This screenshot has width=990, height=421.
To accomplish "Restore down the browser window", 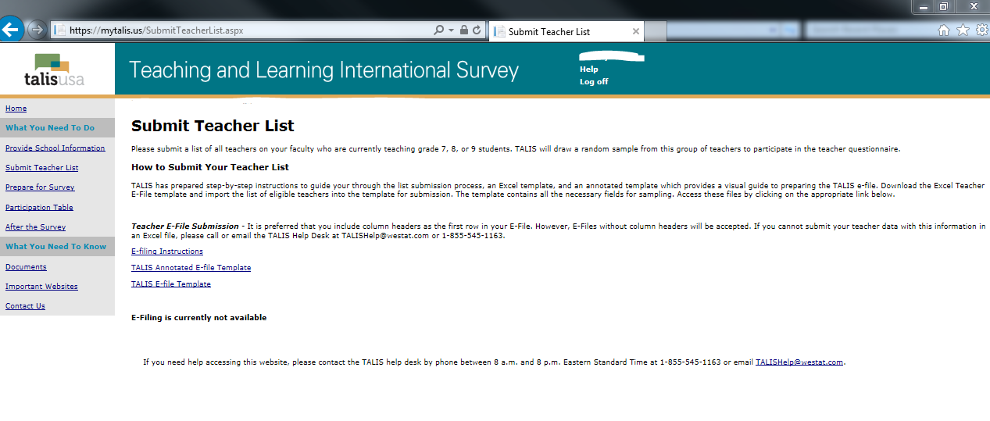I will (x=944, y=6).
